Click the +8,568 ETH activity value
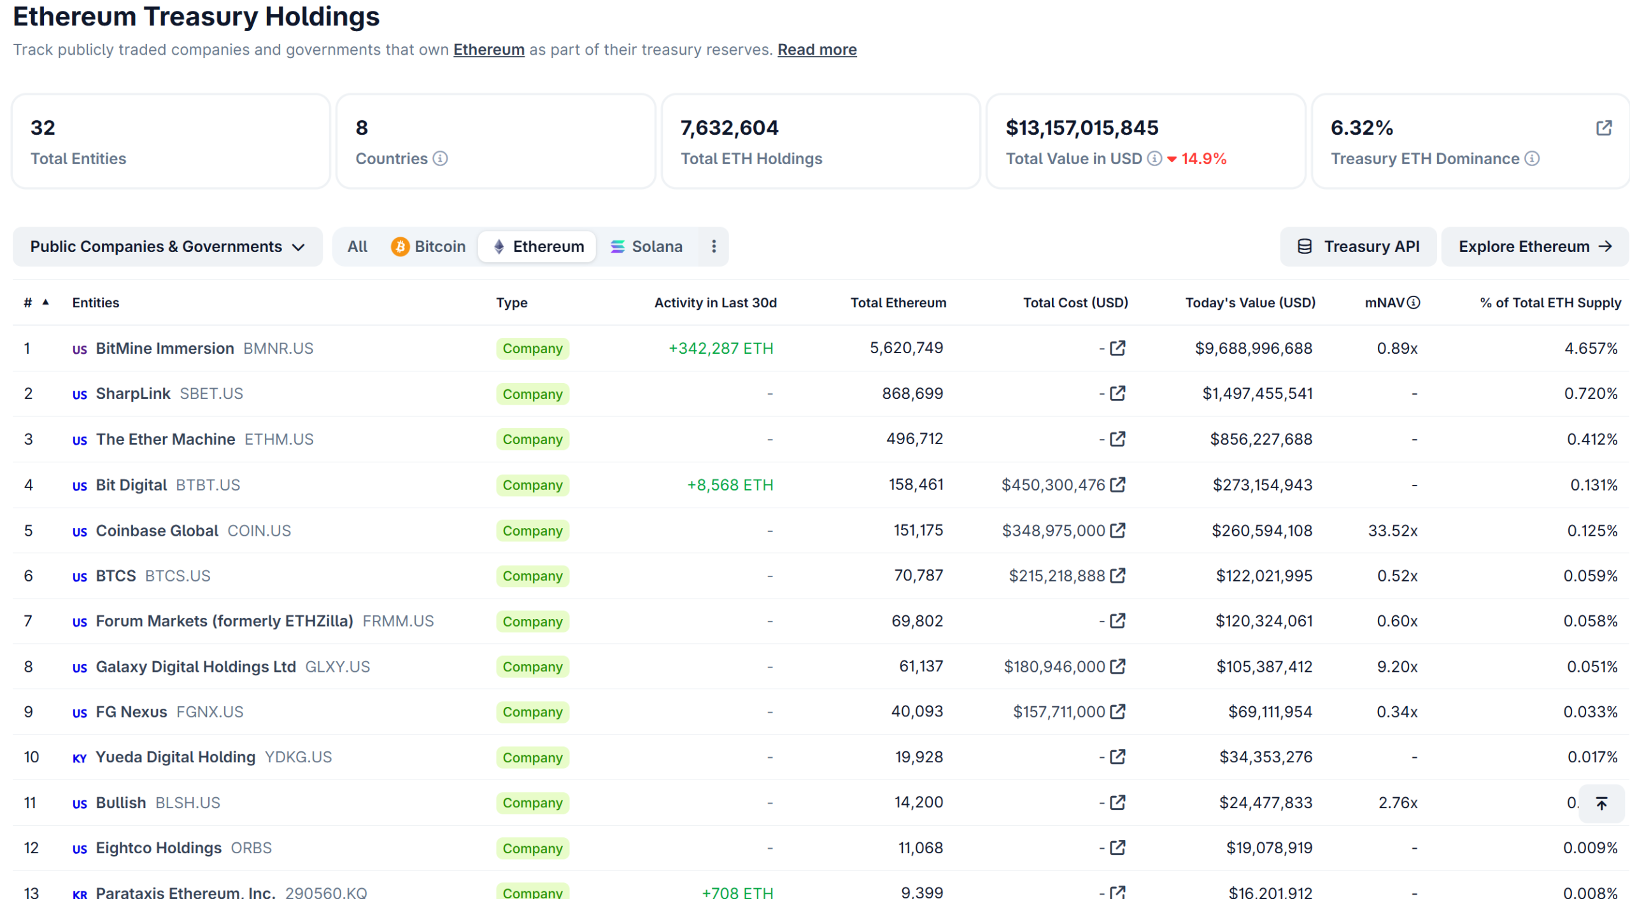The width and height of the screenshot is (1630, 899). 730,485
